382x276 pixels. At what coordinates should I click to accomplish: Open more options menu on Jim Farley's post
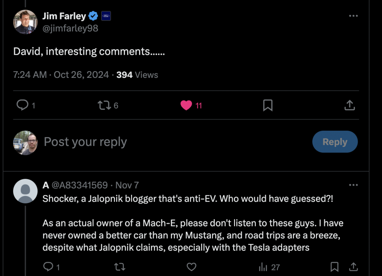pos(353,16)
